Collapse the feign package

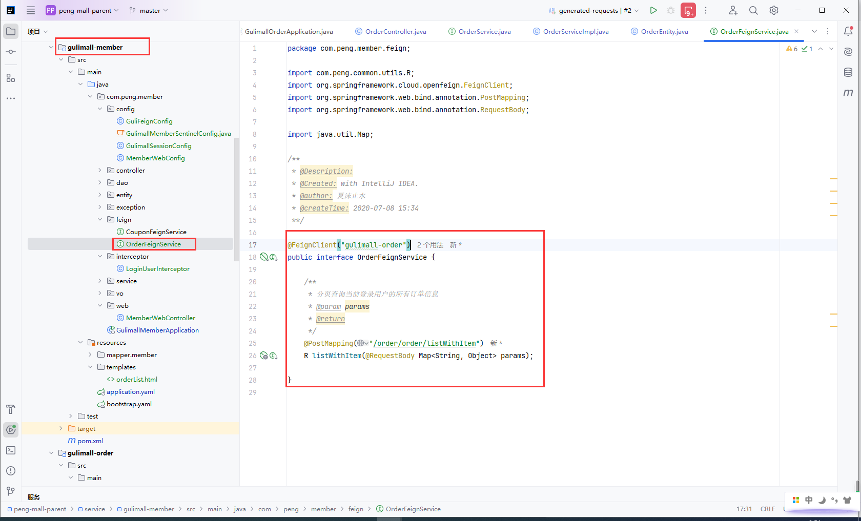point(100,219)
